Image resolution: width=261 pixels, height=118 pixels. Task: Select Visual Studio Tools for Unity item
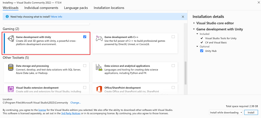(221, 38)
